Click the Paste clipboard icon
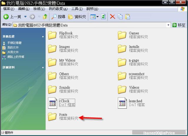188x136 pixels. [x=127, y=17]
